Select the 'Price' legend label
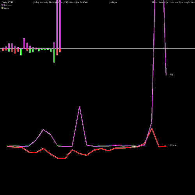 [x=6, y=9]
